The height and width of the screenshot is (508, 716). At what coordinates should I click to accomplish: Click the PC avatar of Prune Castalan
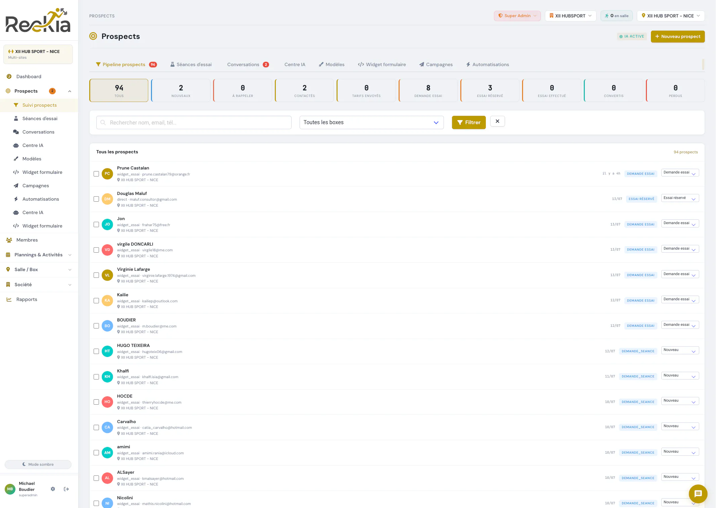click(x=107, y=173)
